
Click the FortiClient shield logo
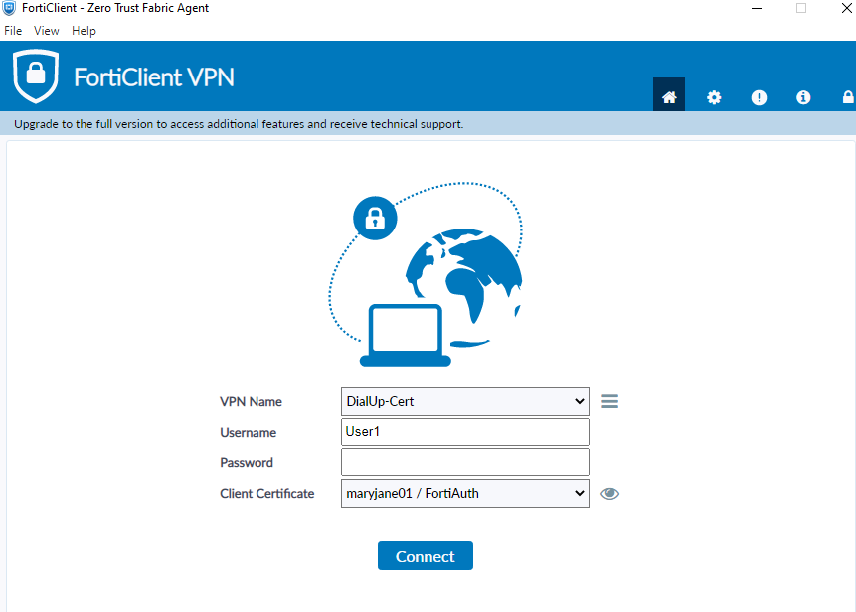[x=36, y=76]
